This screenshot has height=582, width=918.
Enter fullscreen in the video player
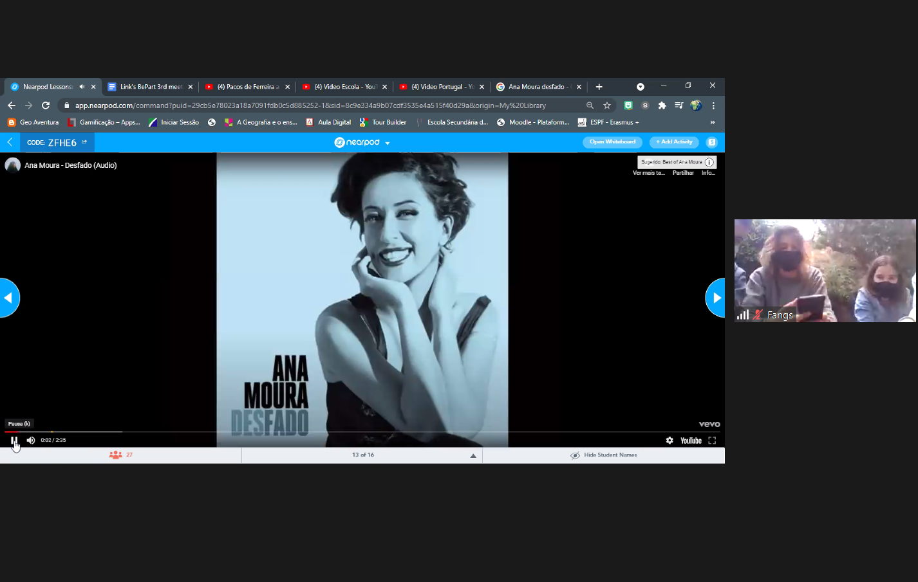tap(712, 441)
